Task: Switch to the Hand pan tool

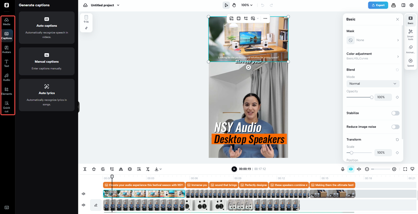Action: tap(234, 5)
